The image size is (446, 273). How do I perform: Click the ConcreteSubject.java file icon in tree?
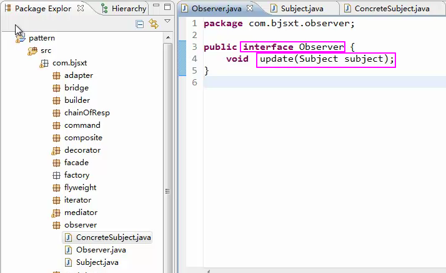click(x=68, y=237)
